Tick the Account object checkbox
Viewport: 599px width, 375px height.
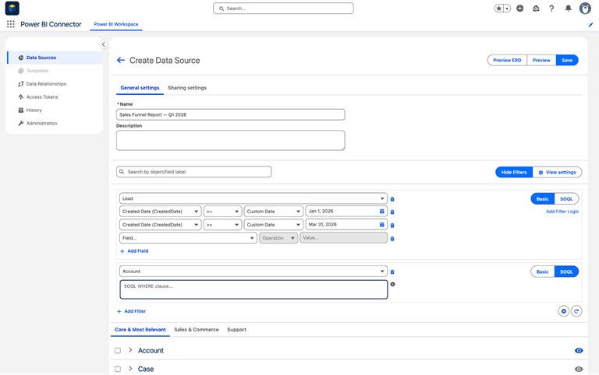pyautogui.click(x=118, y=351)
